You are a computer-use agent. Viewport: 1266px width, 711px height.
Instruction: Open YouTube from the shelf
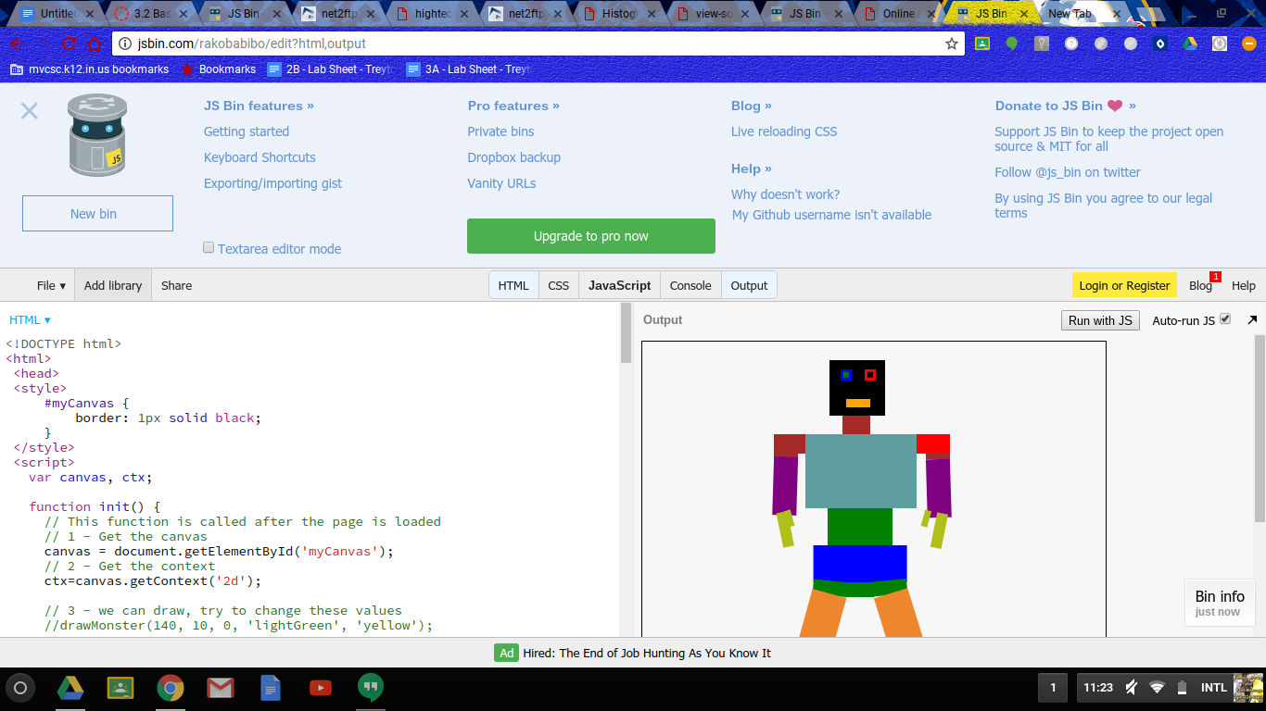click(321, 688)
